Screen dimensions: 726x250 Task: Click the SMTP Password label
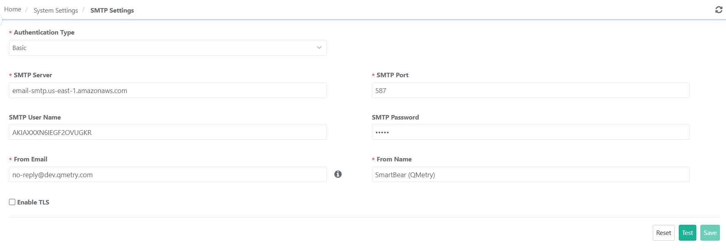pyautogui.click(x=395, y=117)
